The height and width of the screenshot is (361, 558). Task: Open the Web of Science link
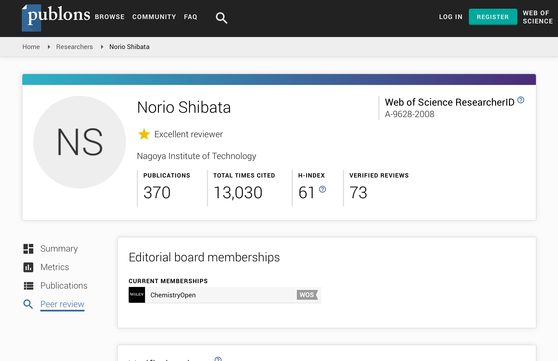538,17
